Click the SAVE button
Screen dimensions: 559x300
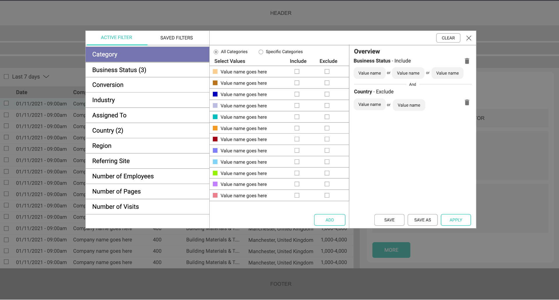(x=389, y=220)
